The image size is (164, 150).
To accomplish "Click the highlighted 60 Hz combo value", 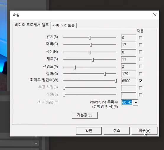I will (x=127, y=102).
